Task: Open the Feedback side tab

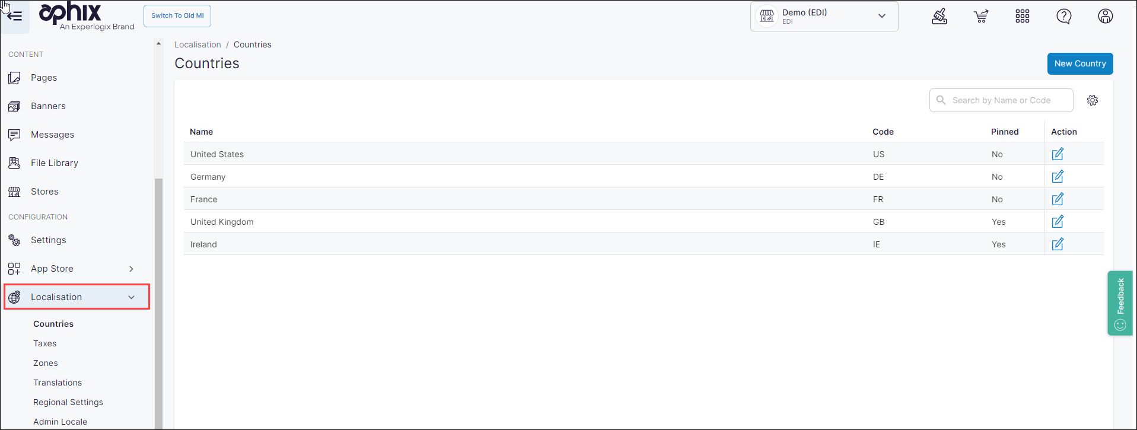Action: pyautogui.click(x=1120, y=303)
